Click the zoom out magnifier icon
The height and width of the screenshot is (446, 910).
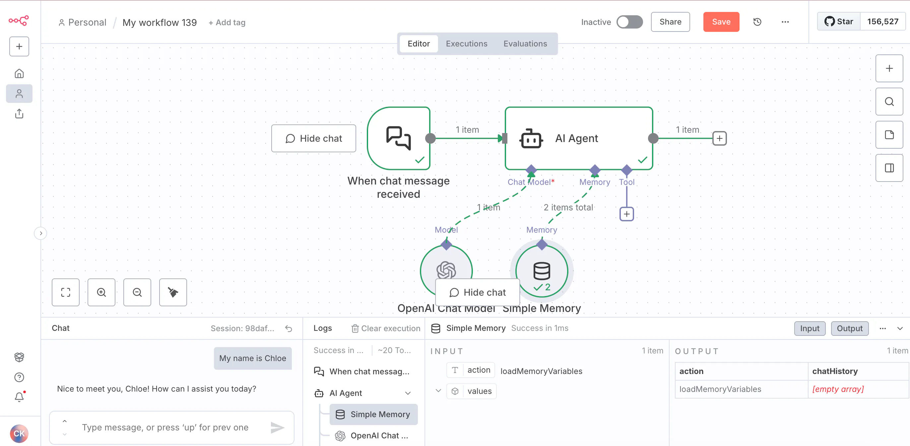[137, 292]
